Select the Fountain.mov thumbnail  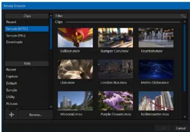tap(156, 37)
